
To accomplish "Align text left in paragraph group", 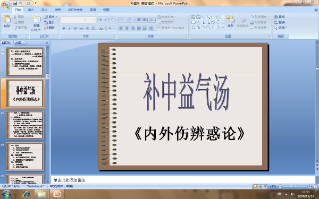I will coord(121,28).
